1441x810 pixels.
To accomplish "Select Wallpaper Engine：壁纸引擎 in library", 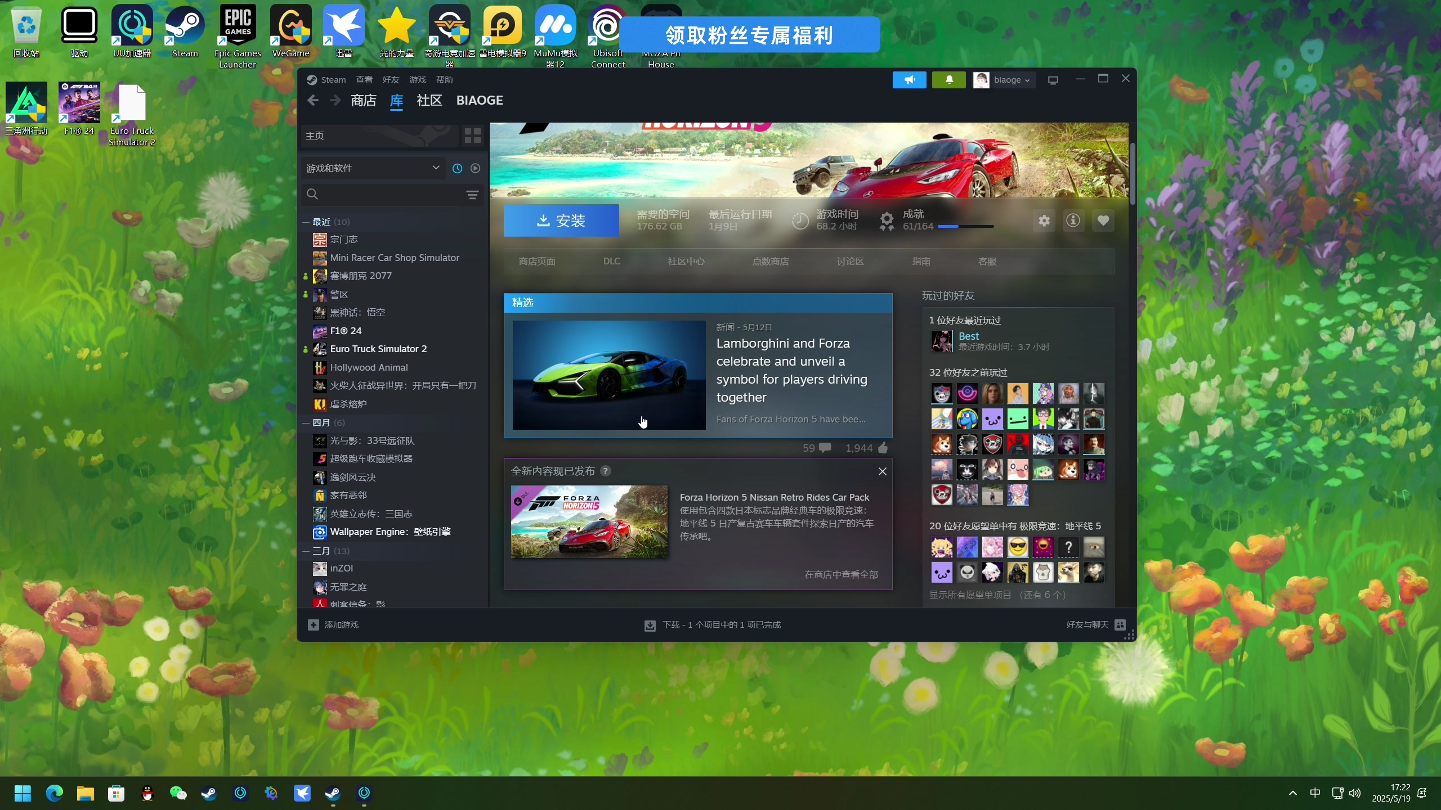I will pos(390,532).
